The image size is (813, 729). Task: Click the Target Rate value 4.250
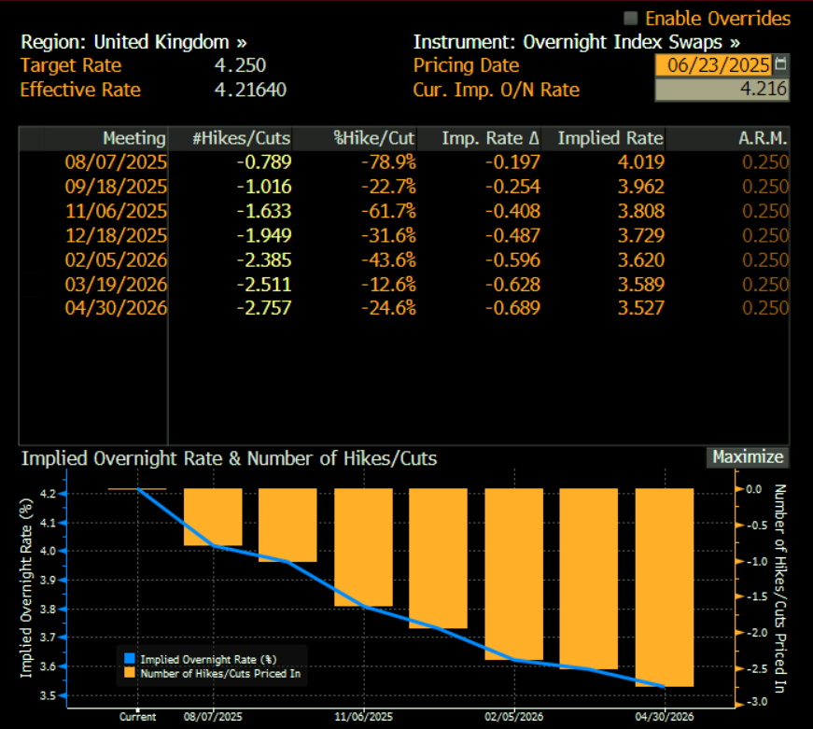pyautogui.click(x=240, y=65)
